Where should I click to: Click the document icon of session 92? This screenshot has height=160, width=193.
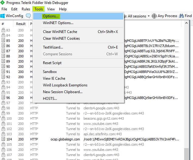click(3, 77)
